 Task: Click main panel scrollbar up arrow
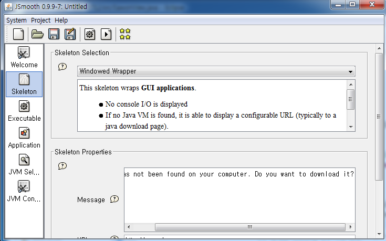point(379,48)
